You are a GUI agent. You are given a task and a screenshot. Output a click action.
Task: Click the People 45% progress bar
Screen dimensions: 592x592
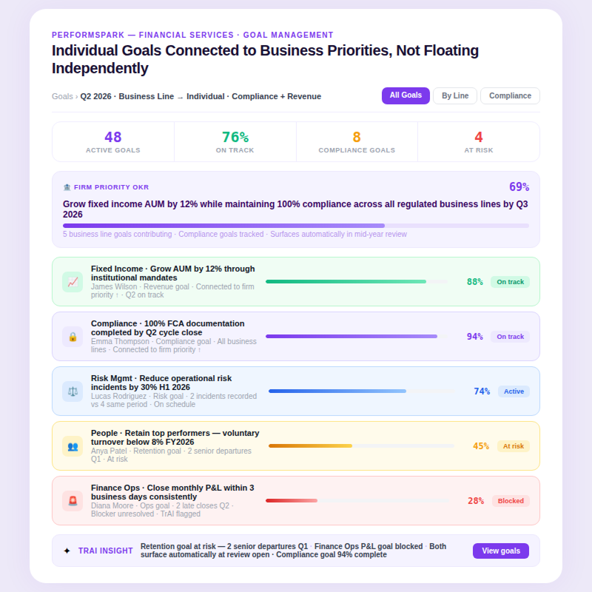[x=361, y=446]
